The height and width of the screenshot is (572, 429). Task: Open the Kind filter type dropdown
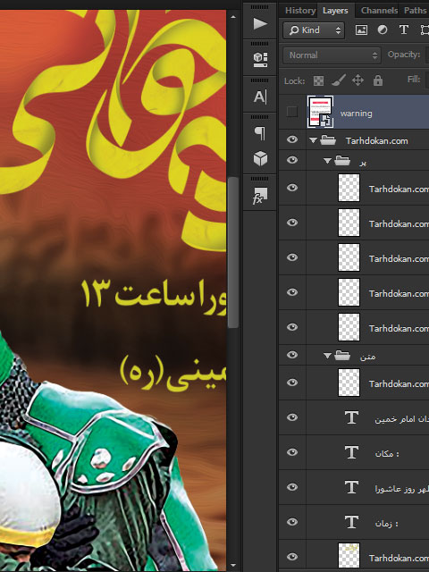(x=314, y=30)
